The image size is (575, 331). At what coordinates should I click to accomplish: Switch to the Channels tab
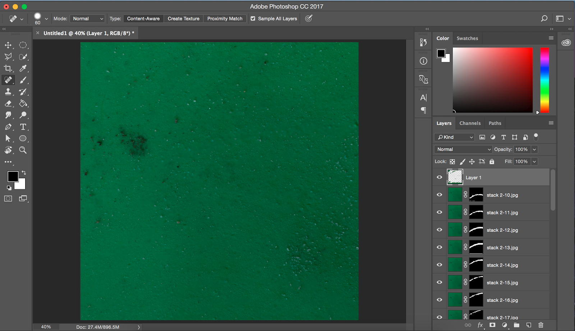(x=470, y=123)
